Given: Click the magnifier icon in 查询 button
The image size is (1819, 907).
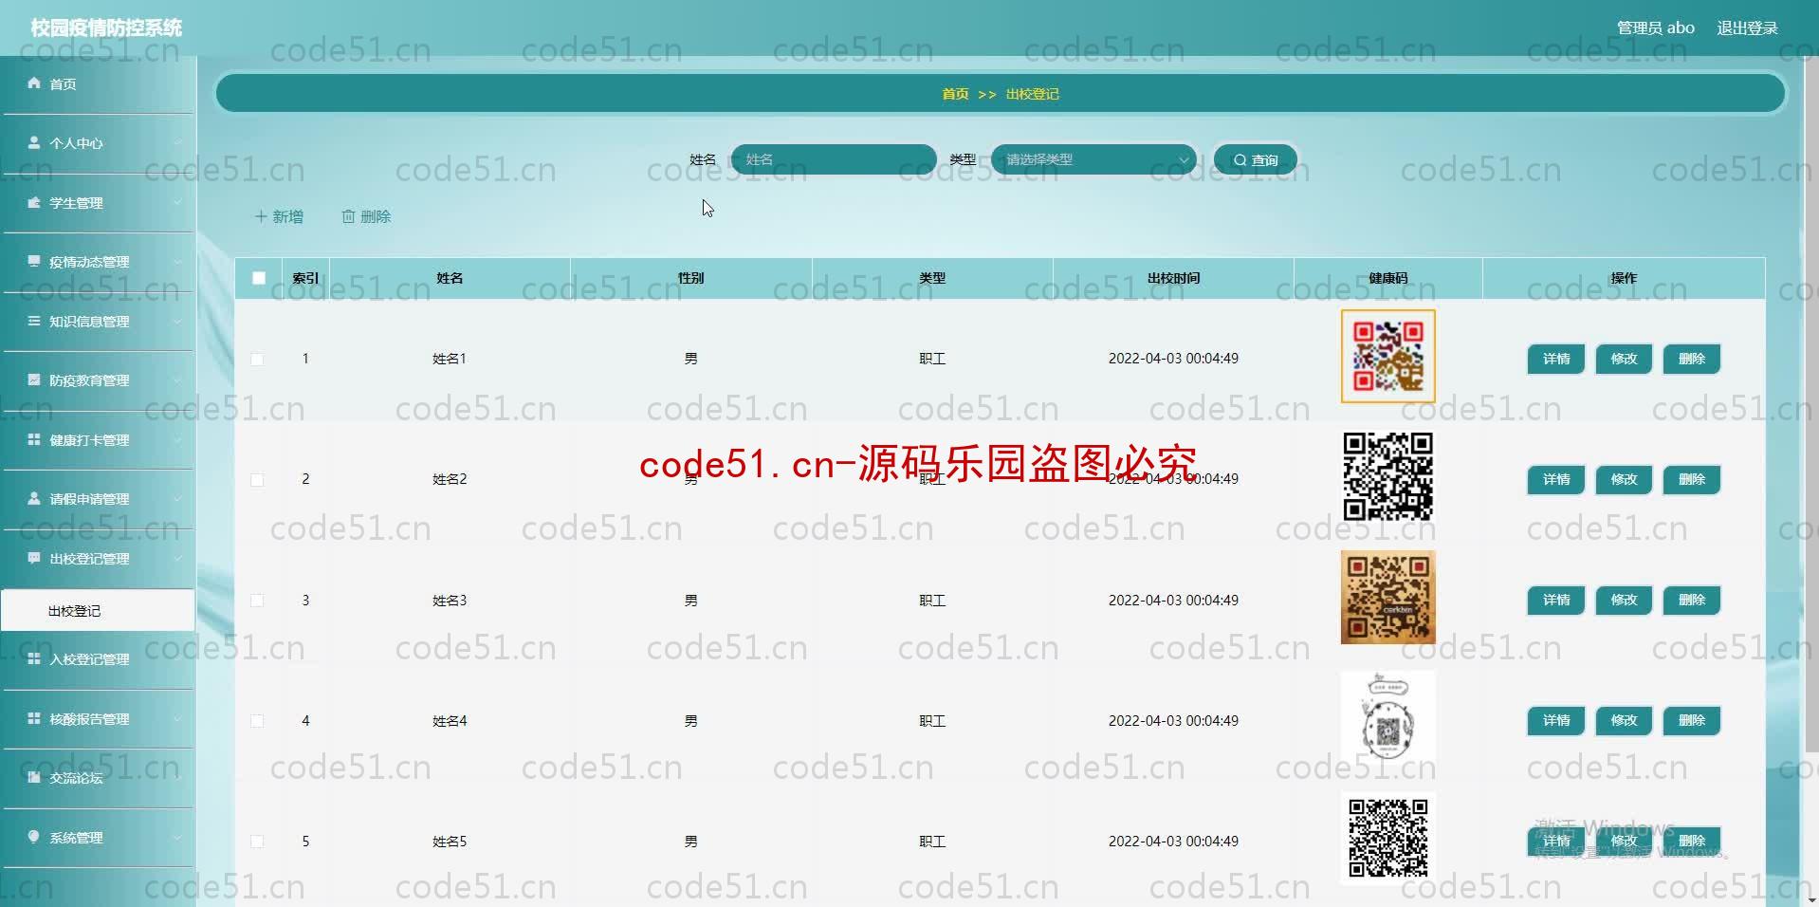Looking at the screenshot, I should click(x=1240, y=160).
